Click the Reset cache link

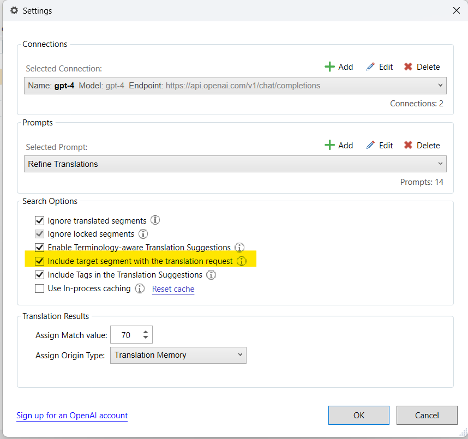click(173, 289)
